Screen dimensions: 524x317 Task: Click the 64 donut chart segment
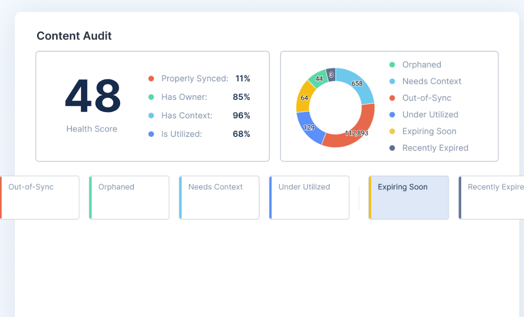304,98
